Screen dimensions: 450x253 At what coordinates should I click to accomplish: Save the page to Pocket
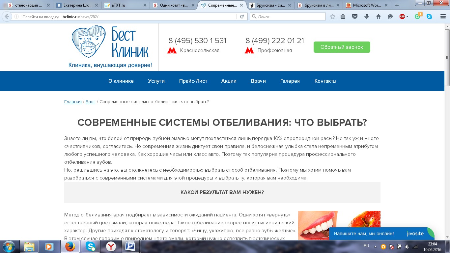tap(355, 16)
